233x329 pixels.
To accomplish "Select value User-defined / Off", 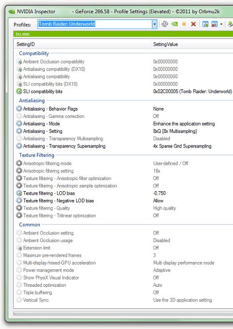I will [171, 163].
